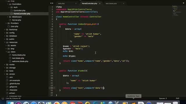Open the panel switcher icon in status bar
The height and width of the screenshot is (104, 186).
coord(3,98)
